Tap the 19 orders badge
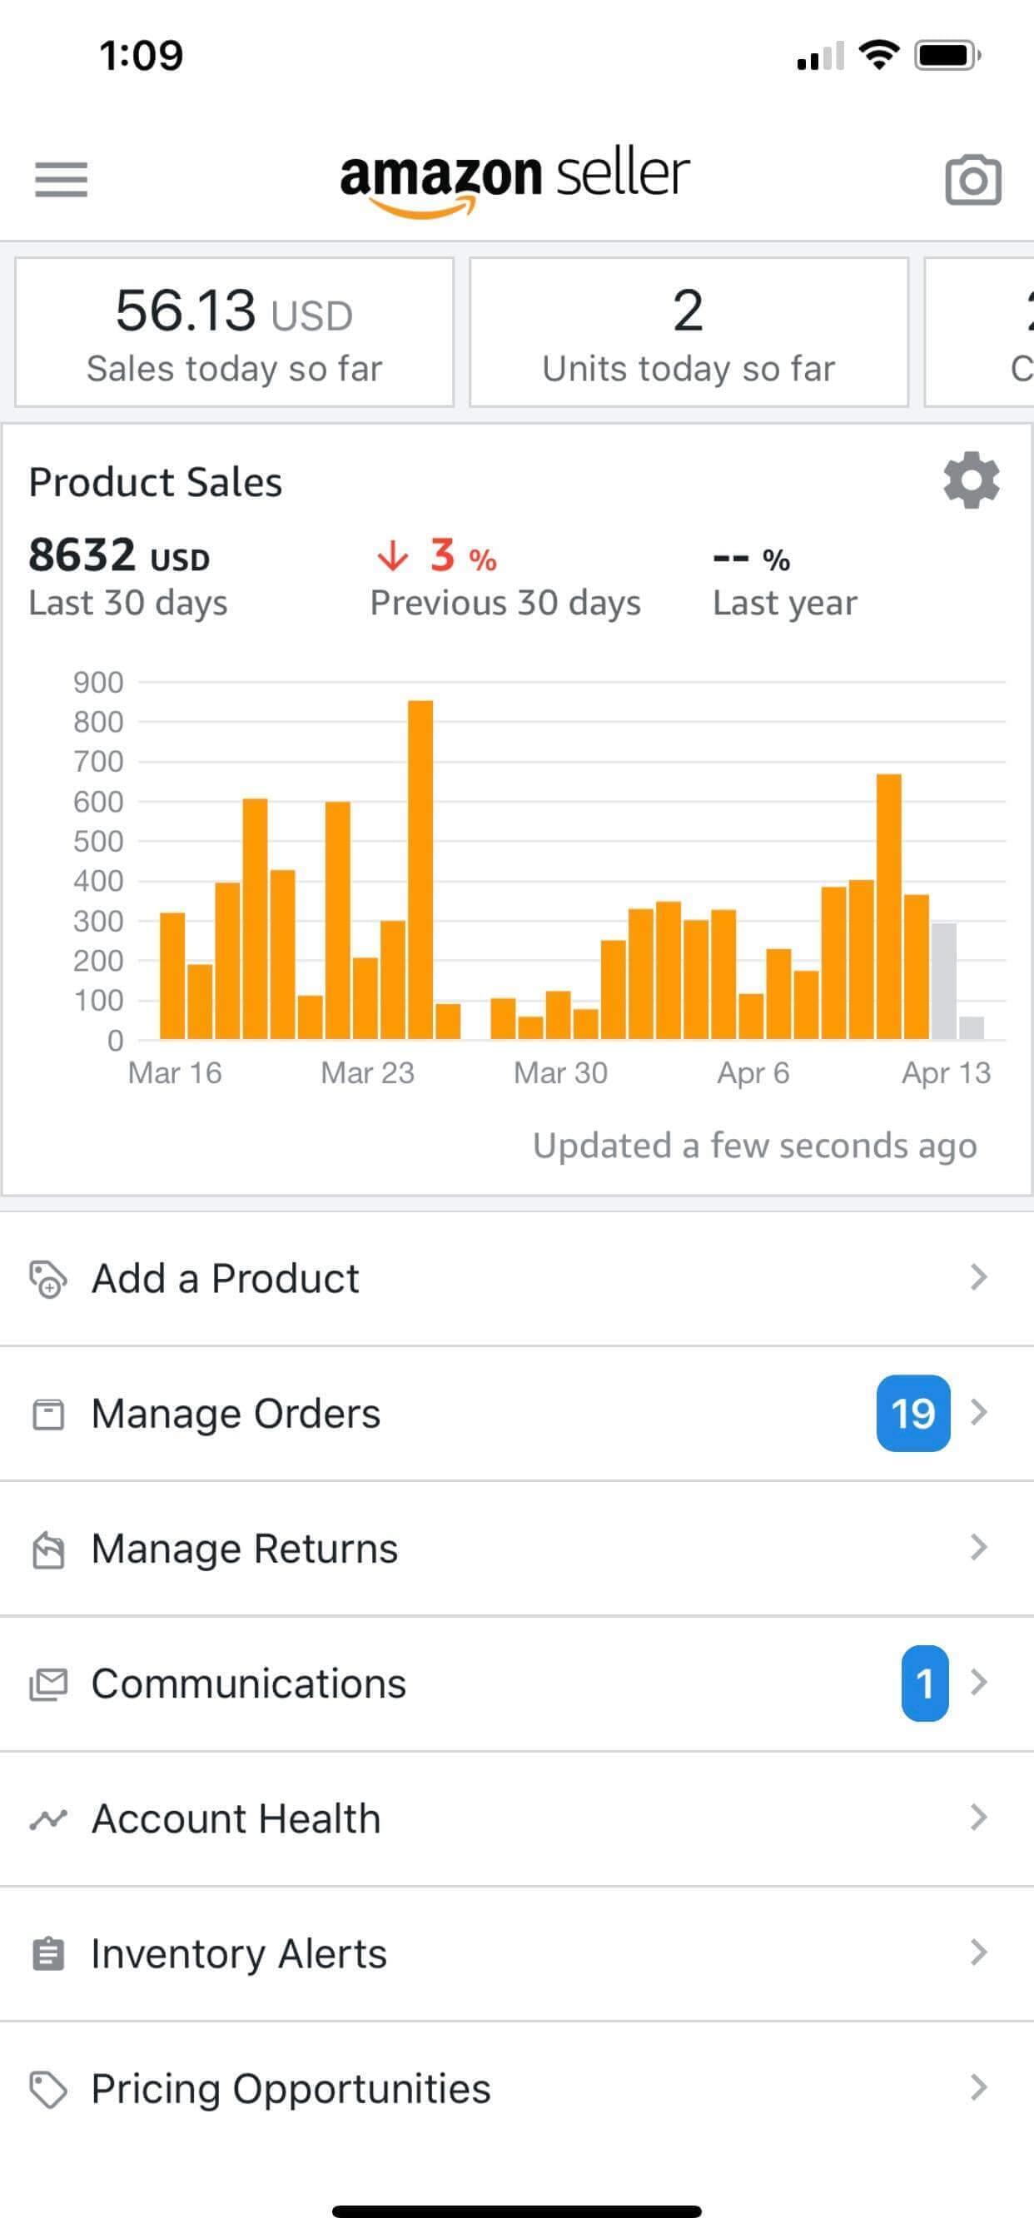This screenshot has width=1034, height=2238. coord(912,1414)
